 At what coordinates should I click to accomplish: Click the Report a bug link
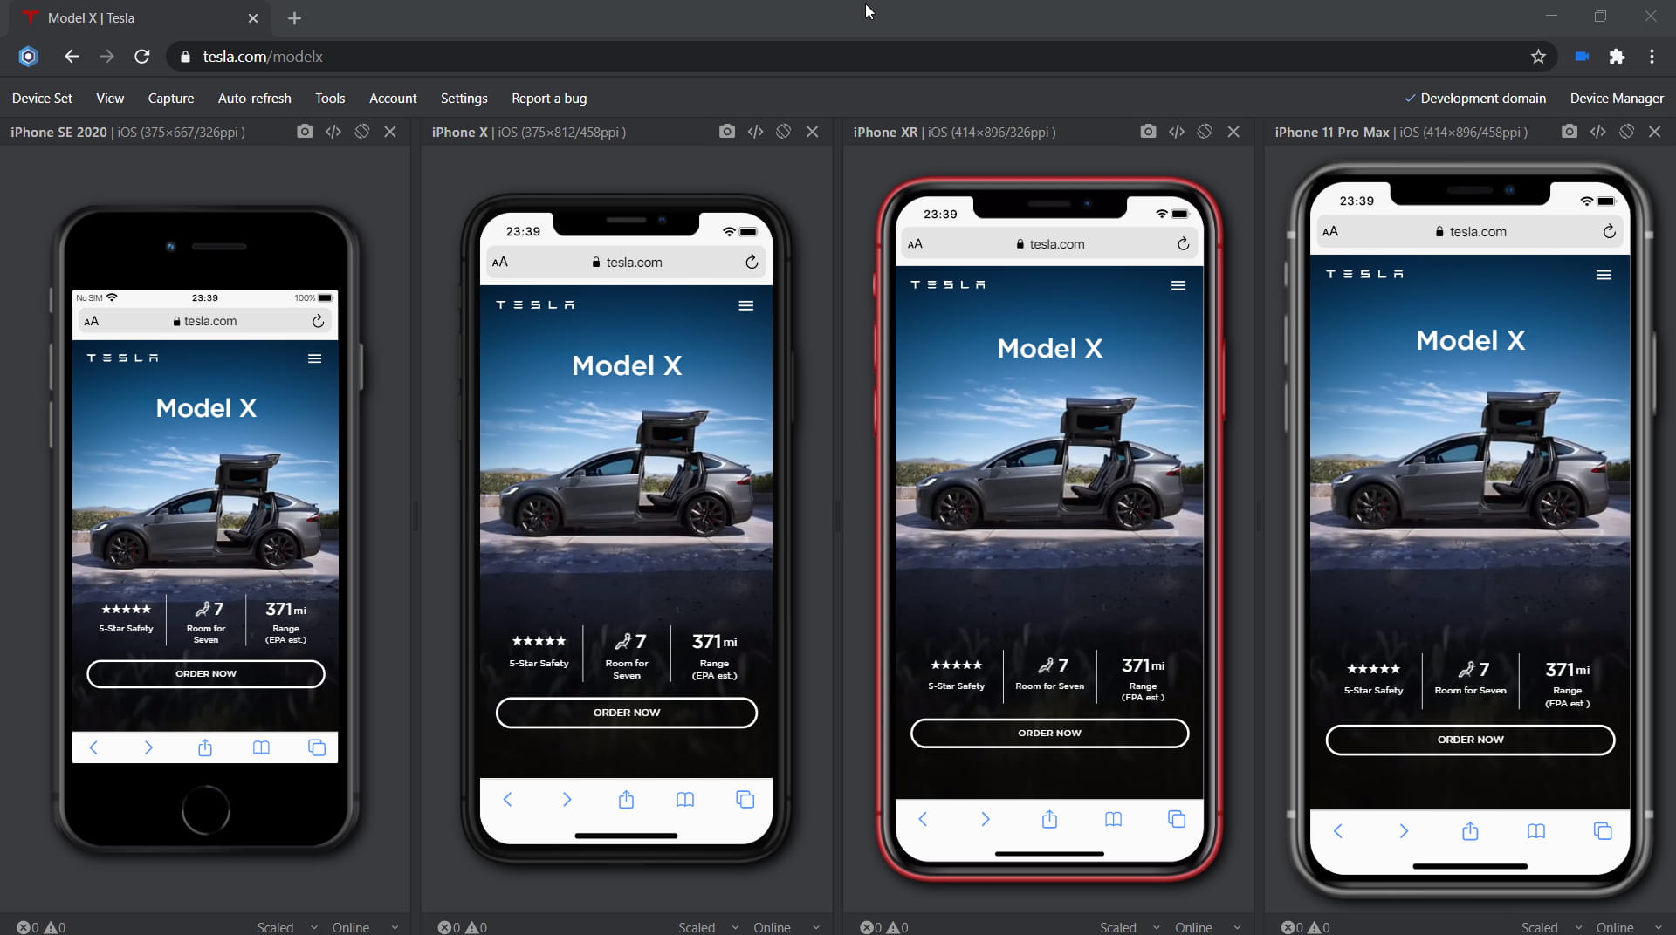pos(549,99)
